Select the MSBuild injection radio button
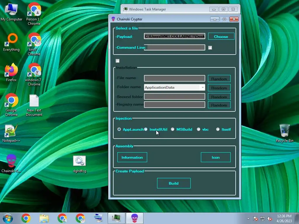299x224 pixels. point(172,129)
